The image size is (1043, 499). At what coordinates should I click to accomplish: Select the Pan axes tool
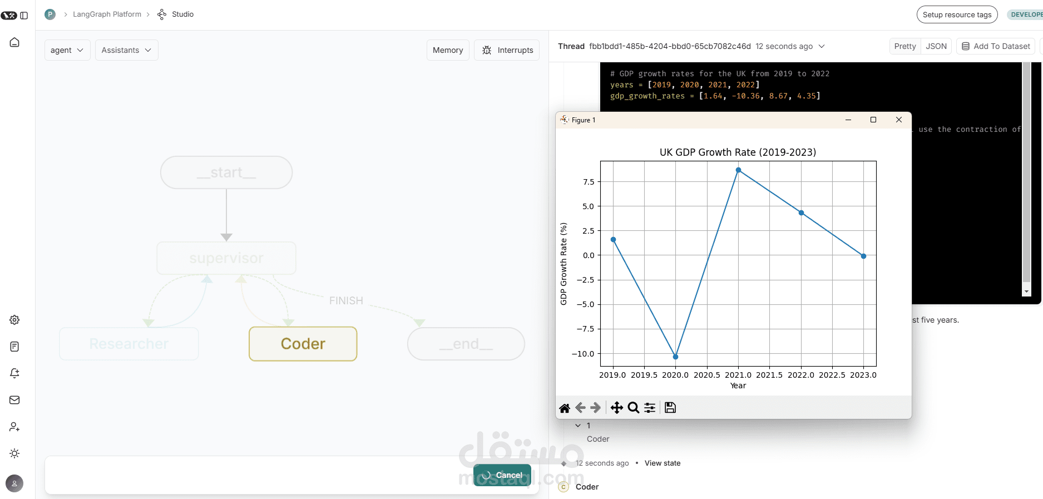tap(617, 408)
